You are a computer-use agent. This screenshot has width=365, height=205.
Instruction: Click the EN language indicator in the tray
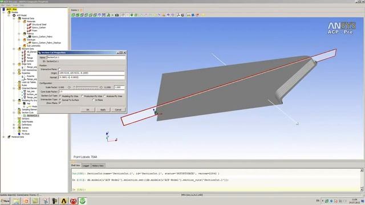tap(318, 200)
